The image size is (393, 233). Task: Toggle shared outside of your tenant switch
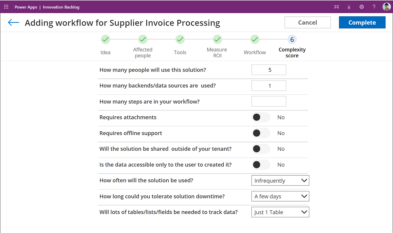coord(261,149)
